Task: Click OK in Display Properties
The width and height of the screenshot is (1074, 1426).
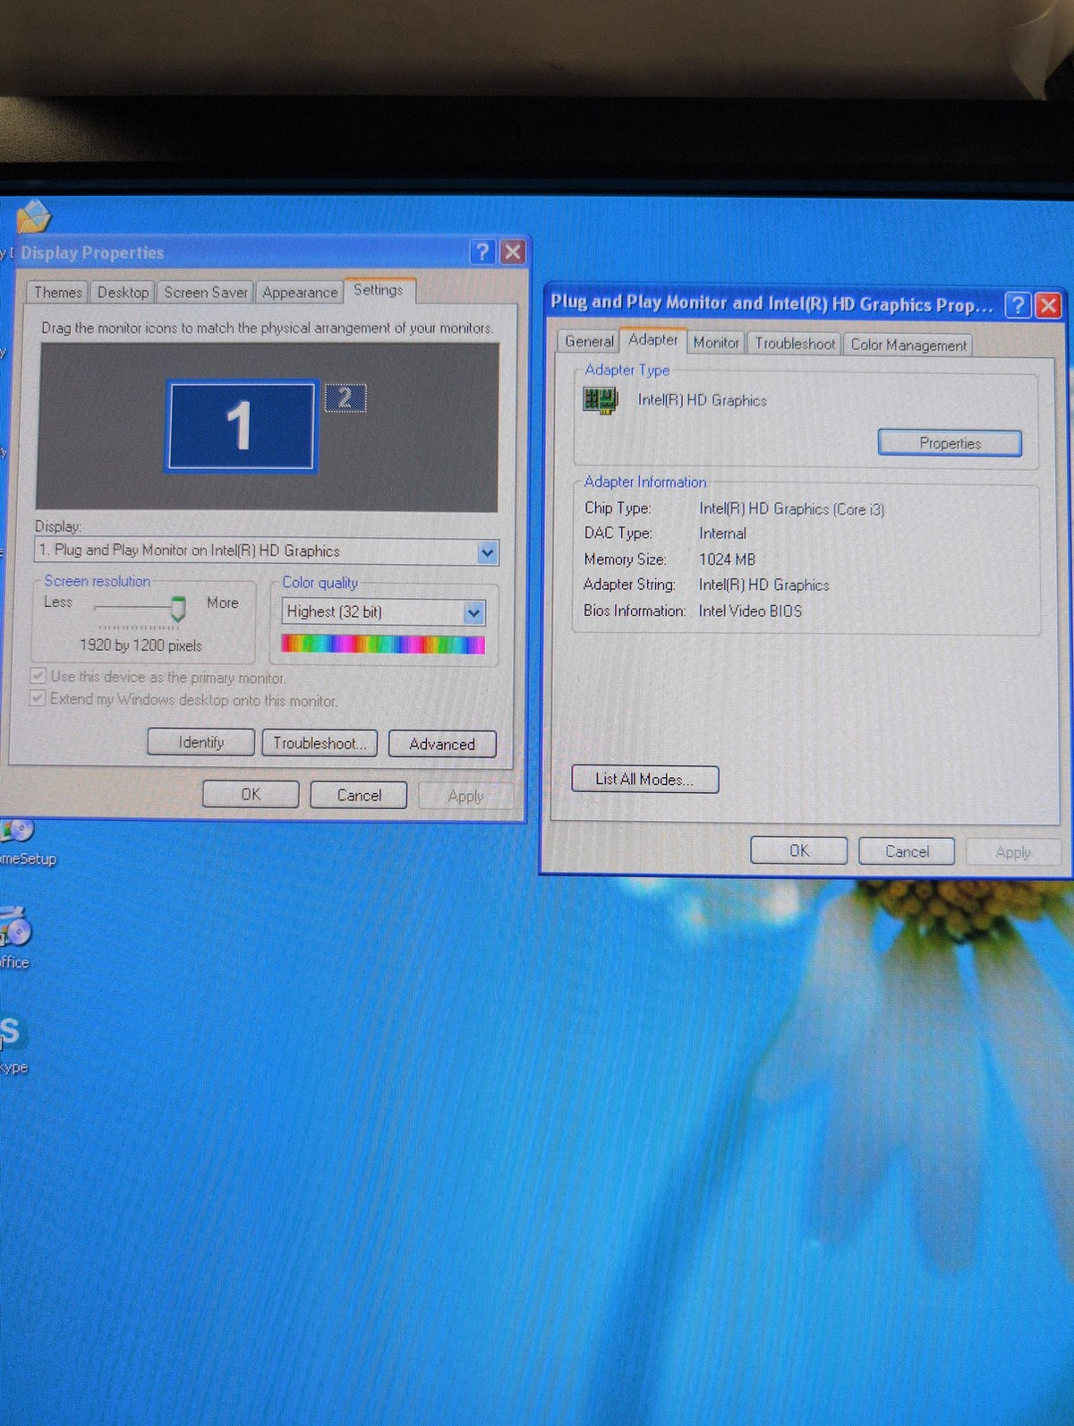Action: (251, 794)
